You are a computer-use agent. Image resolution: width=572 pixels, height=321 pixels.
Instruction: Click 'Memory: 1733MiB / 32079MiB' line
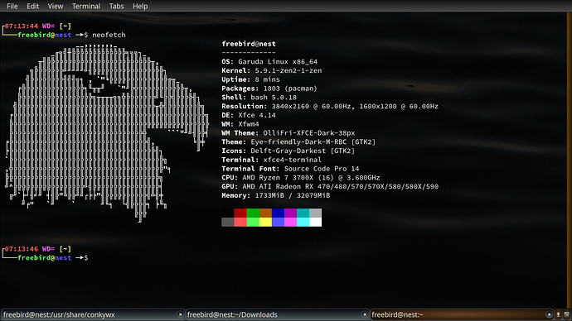point(275,195)
